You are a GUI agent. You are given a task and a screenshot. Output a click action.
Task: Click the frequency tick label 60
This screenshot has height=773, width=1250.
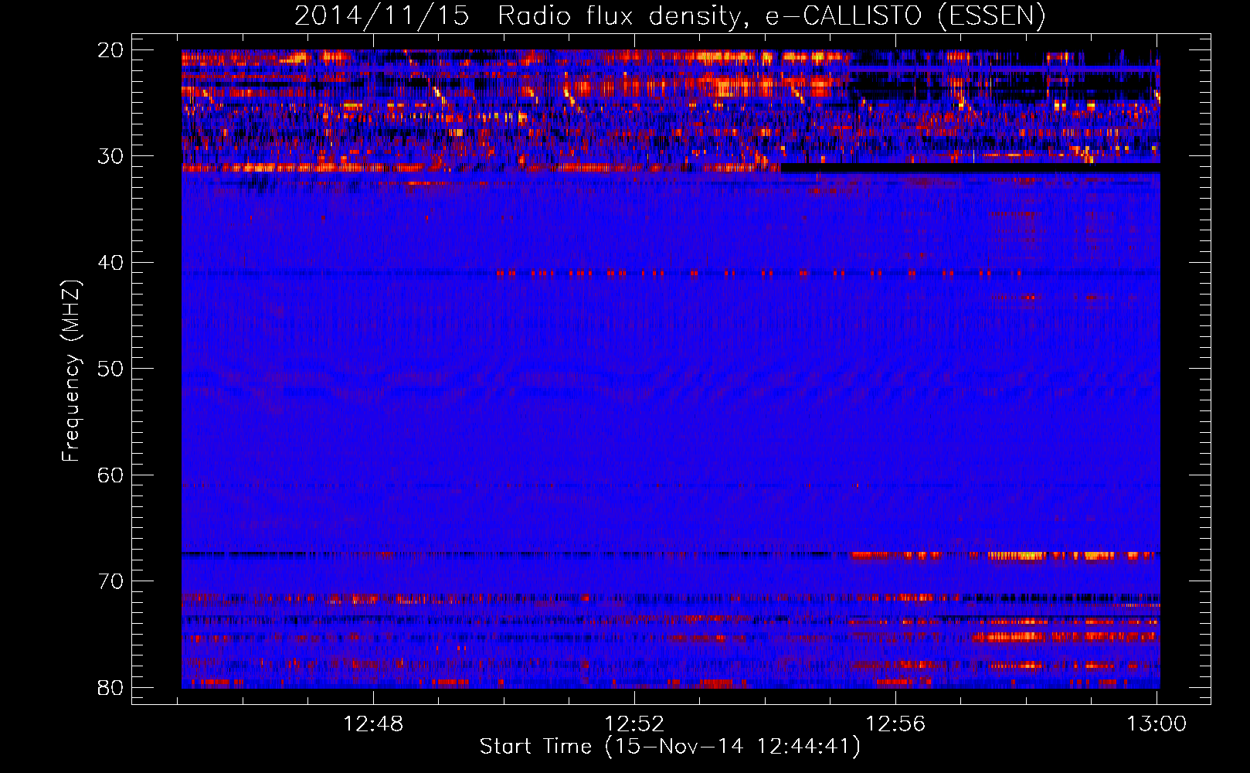111,475
